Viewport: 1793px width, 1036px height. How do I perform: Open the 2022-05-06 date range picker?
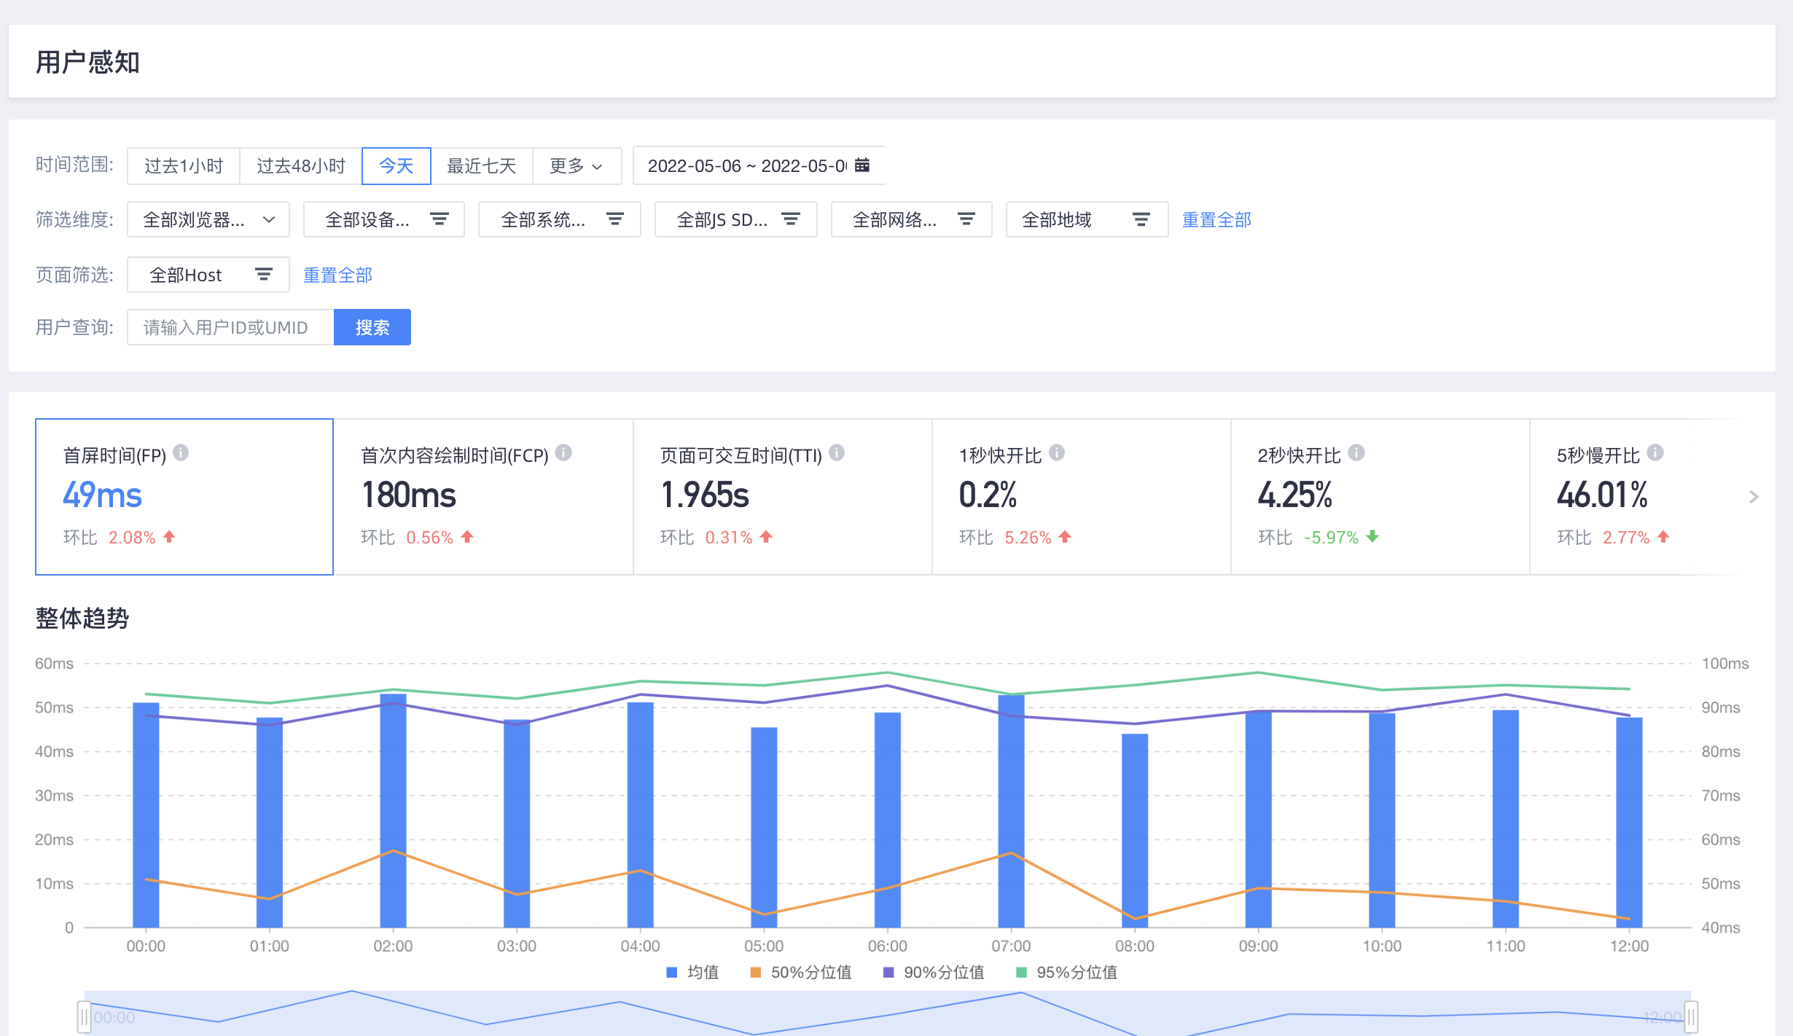pyautogui.click(x=759, y=165)
